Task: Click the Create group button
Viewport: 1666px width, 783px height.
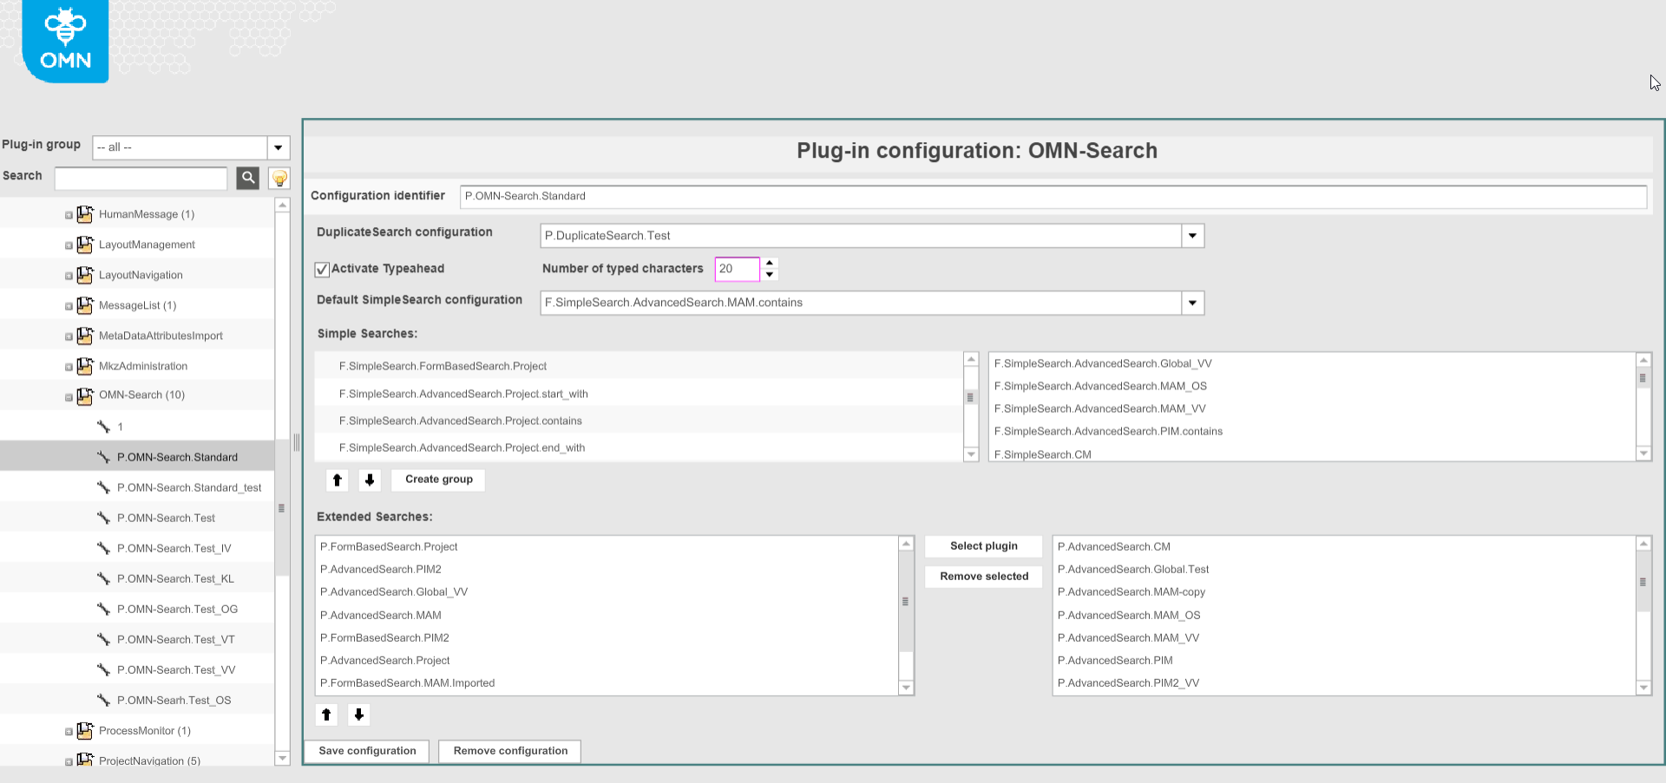Action: click(437, 480)
